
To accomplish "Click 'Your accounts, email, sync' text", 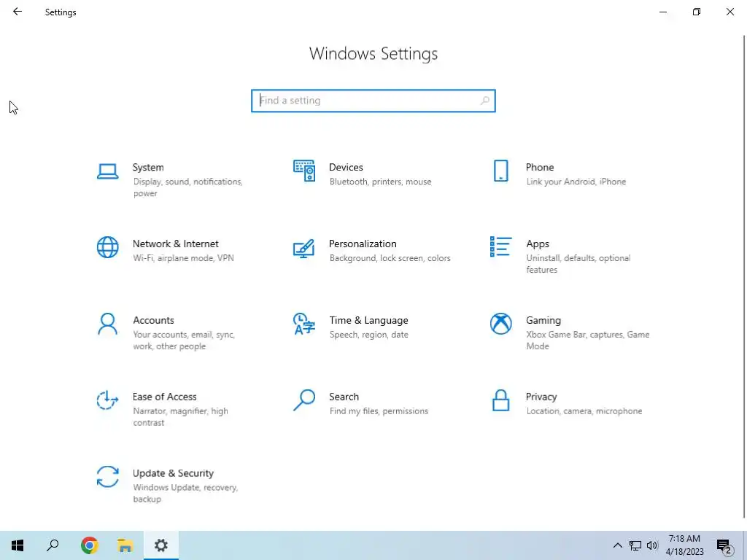I will click(184, 334).
